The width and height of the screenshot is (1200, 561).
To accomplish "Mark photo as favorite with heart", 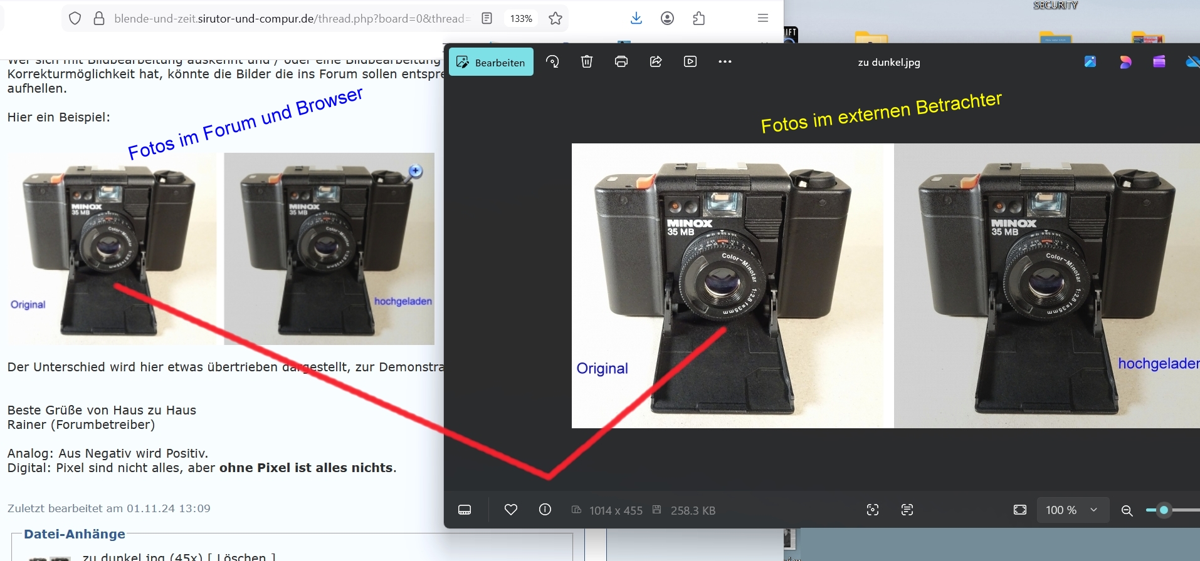I will [511, 510].
